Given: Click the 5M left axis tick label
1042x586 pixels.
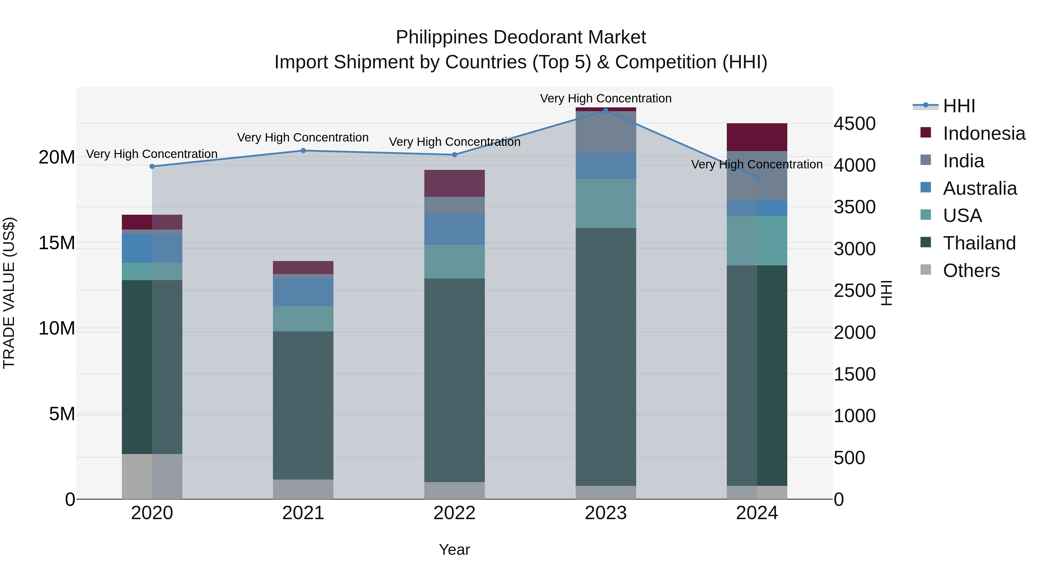Looking at the screenshot, I should [62, 414].
